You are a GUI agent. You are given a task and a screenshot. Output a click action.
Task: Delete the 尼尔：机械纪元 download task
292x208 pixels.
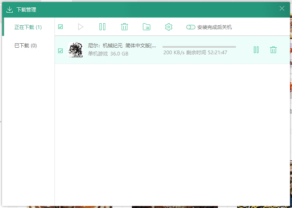[273, 50]
